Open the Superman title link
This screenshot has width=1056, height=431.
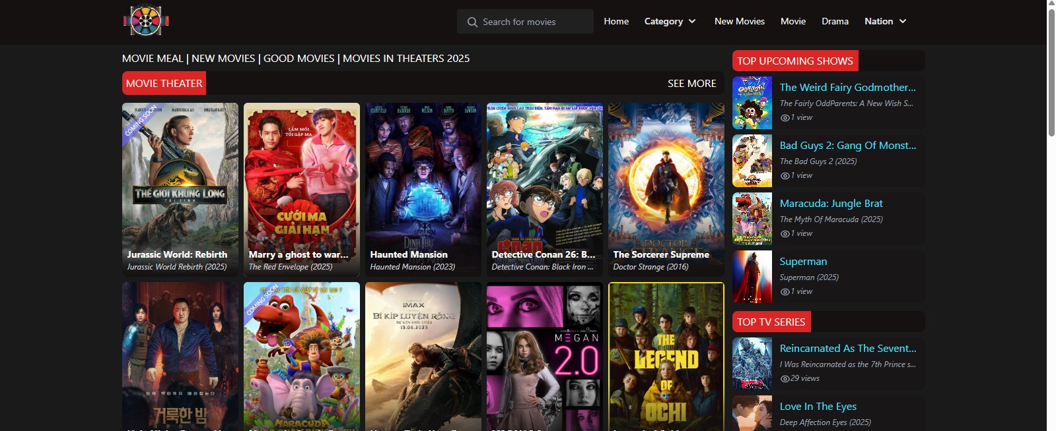point(803,261)
